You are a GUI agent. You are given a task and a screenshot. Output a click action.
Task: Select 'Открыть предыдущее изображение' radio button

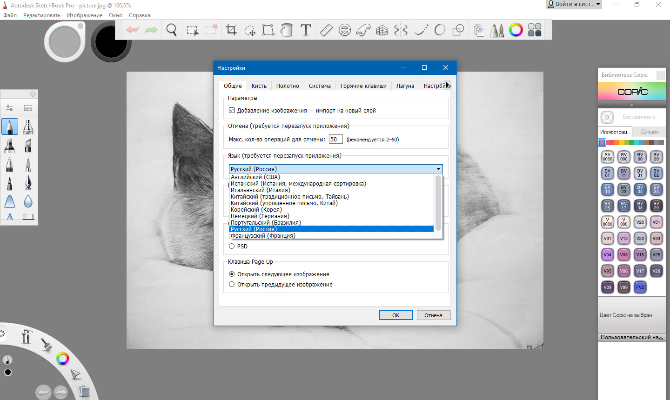232,284
